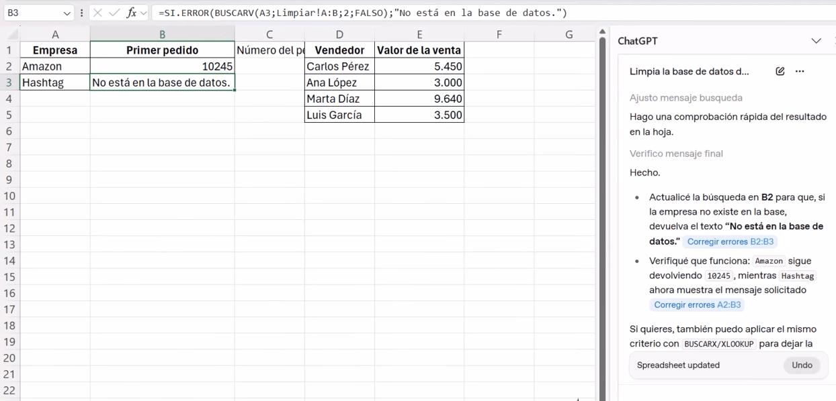Image resolution: width=836 pixels, height=401 pixels.
Task: Select the 'Ana López' cell
Action: tap(339, 82)
